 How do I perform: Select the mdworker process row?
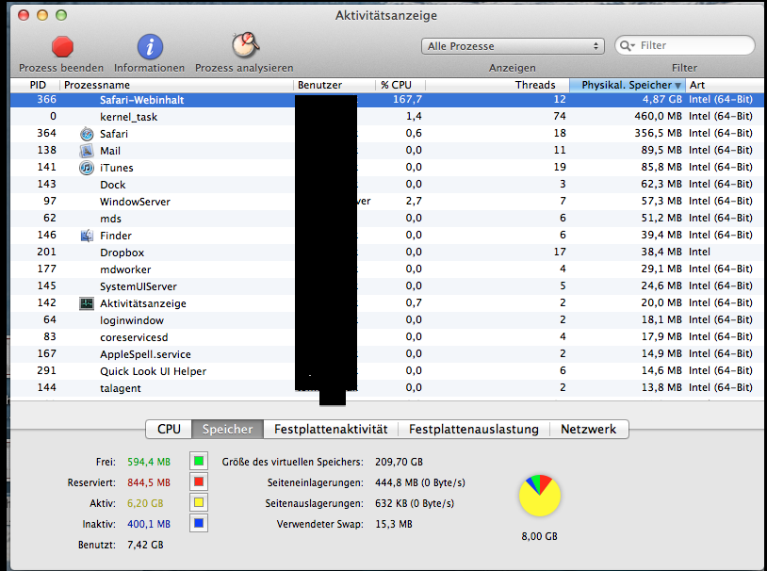coord(387,269)
